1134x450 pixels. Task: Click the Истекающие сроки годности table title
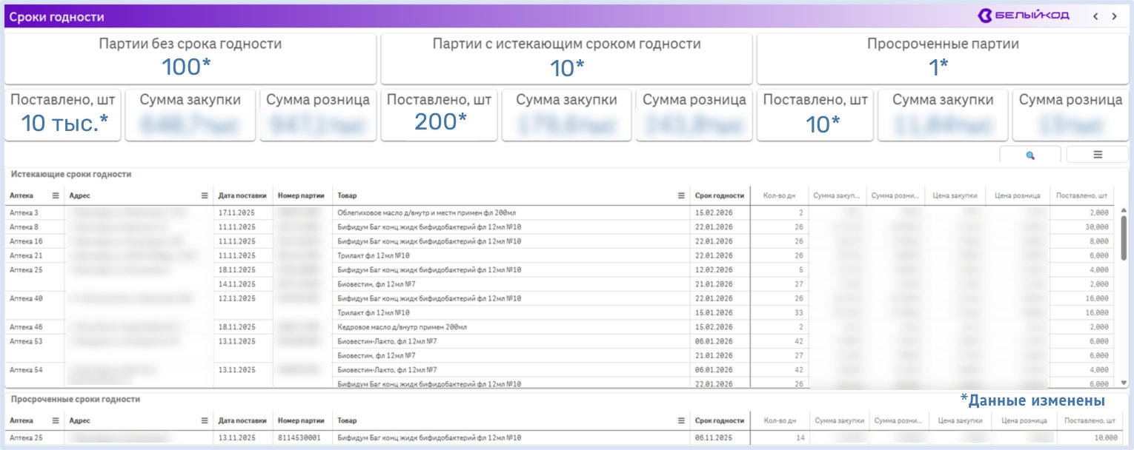pyautogui.click(x=70, y=174)
